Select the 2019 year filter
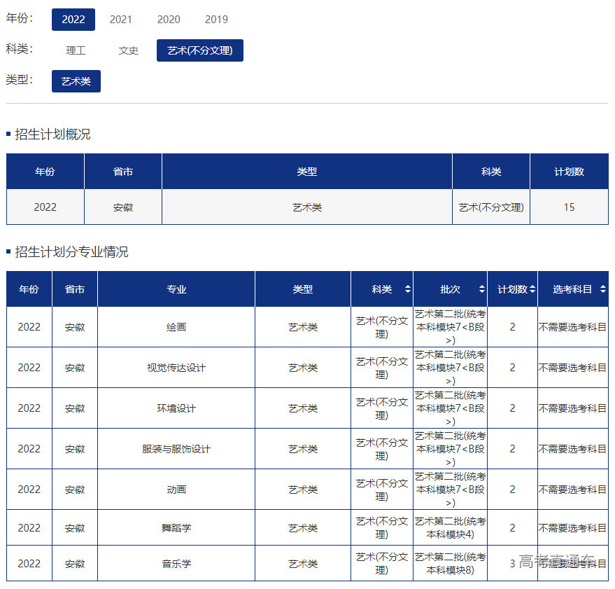 tap(216, 20)
